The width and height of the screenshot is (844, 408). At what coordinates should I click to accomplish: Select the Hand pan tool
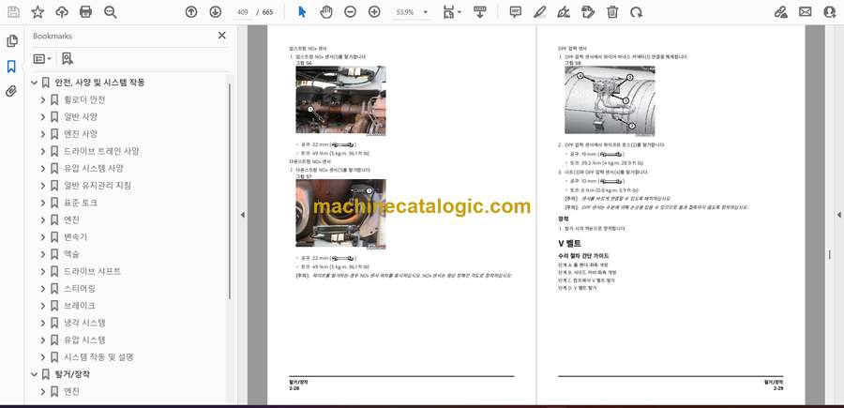(x=325, y=12)
